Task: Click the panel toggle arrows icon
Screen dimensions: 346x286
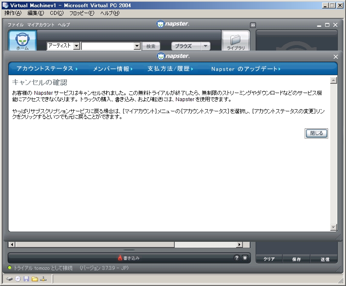Action: (253, 25)
